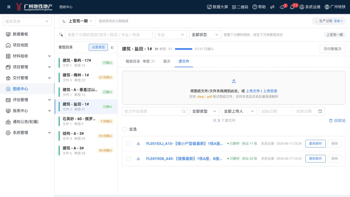The image size is (350, 197).
Task: Select 建筑 - A - 垂直过山 drawing set
Action: [86, 92]
